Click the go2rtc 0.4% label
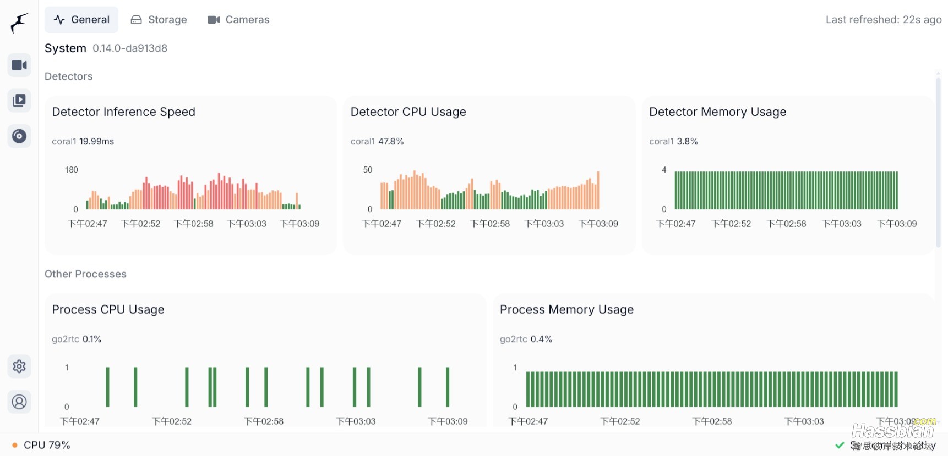The height and width of the screenshot is (456, 948). pyautogui.click(x=526, y=340)
